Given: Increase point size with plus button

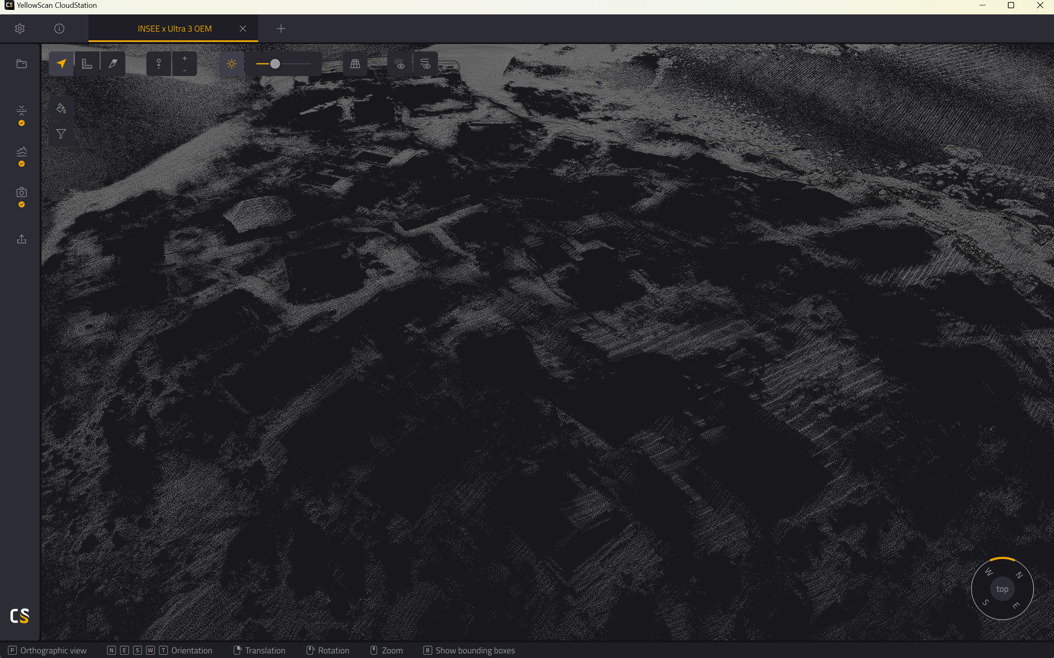Looking at the screenshot, I should click(x=185, y=58).
